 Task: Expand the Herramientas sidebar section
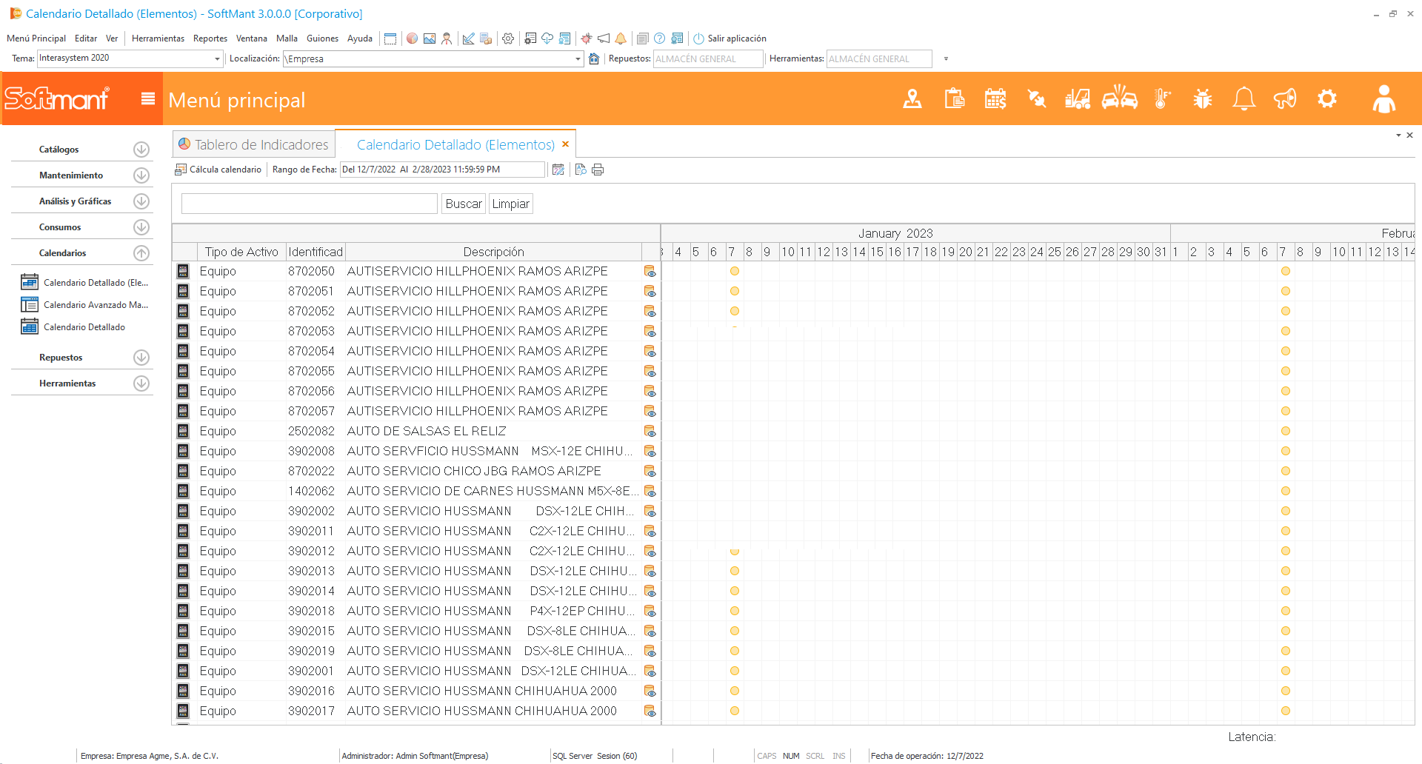141,383
